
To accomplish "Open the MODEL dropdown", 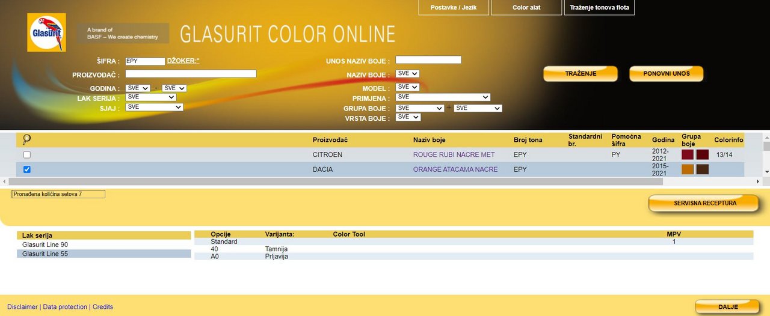I will coord(407,87).
